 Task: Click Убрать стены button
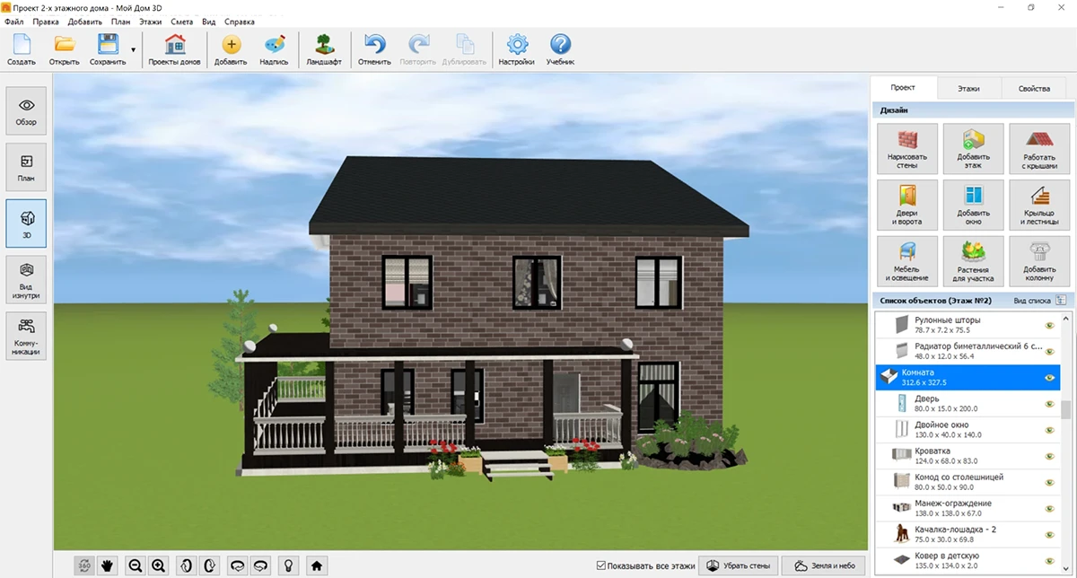click(739, 565)
